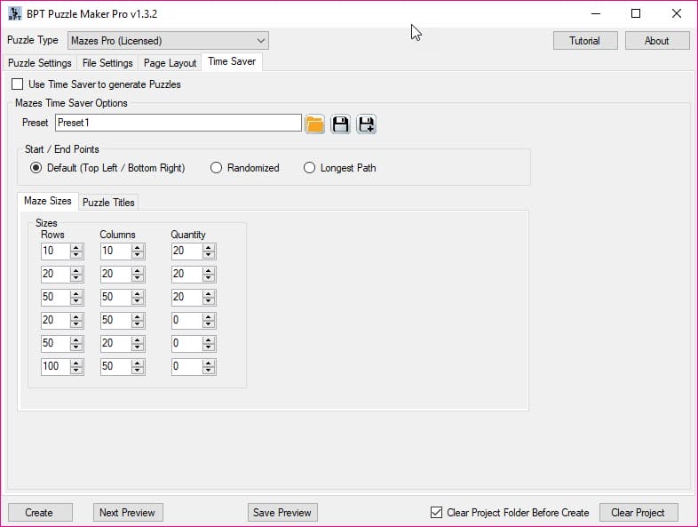698x527 pixels.
Task: Save preset as new icon with plus
Action: (x=367, y=124)
